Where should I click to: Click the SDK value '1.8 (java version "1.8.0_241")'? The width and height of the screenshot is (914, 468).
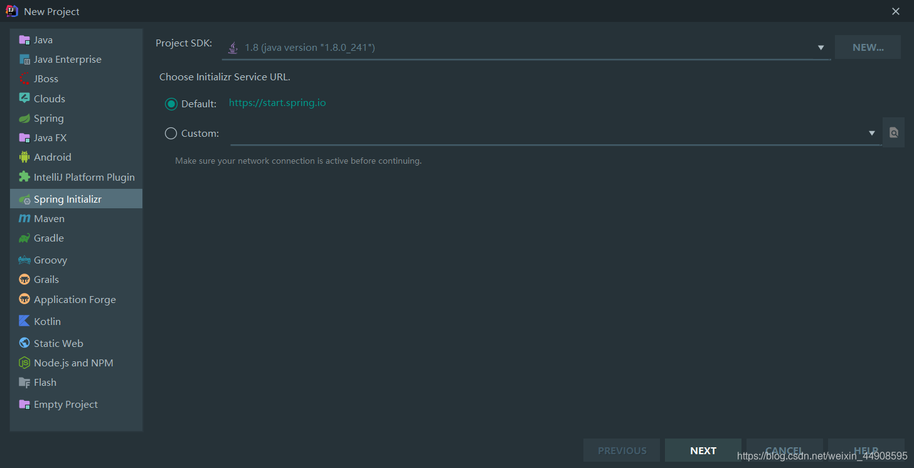click(x=310, y=48)
